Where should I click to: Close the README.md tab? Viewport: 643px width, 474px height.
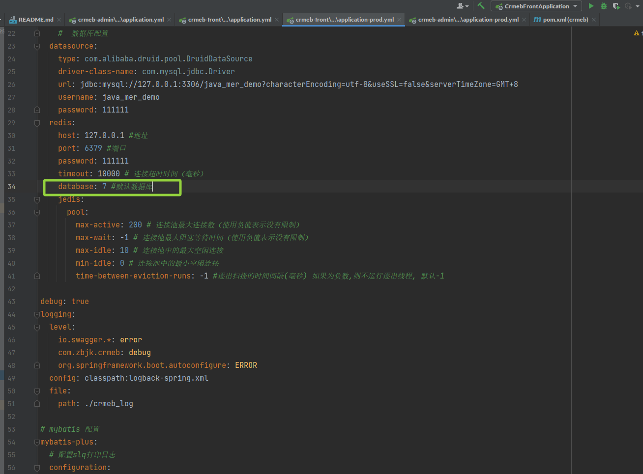59,20
